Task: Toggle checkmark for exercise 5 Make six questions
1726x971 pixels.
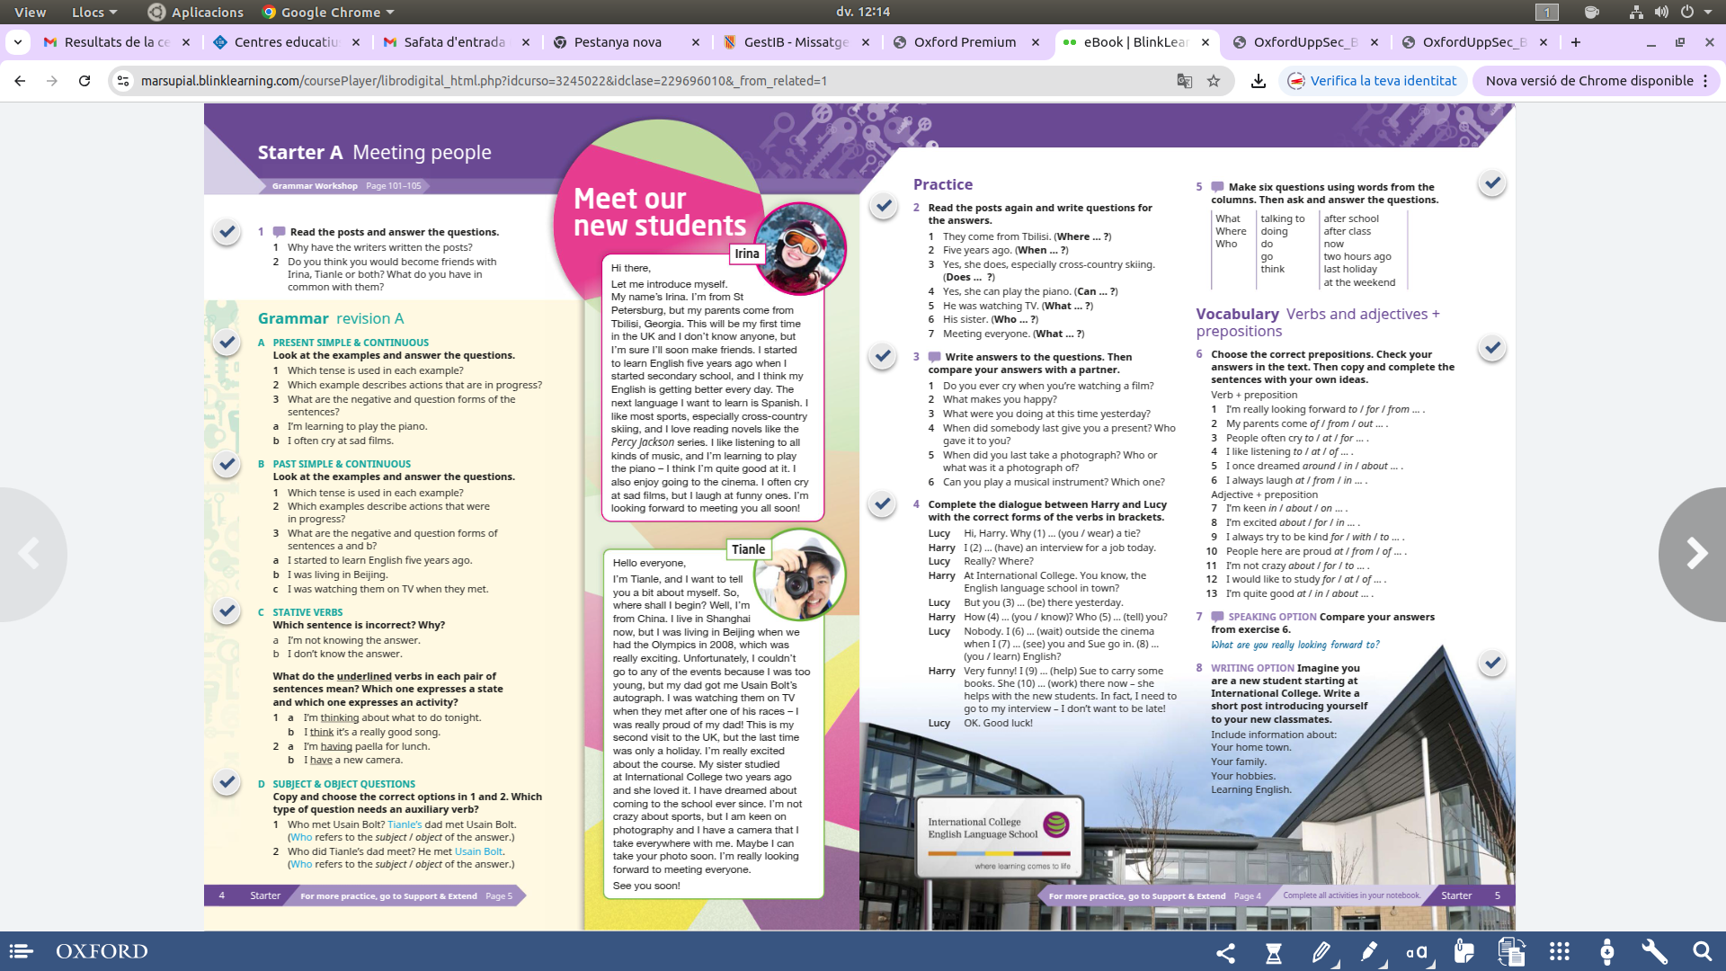Action: pyautogui.click(x=1492, y=183)
